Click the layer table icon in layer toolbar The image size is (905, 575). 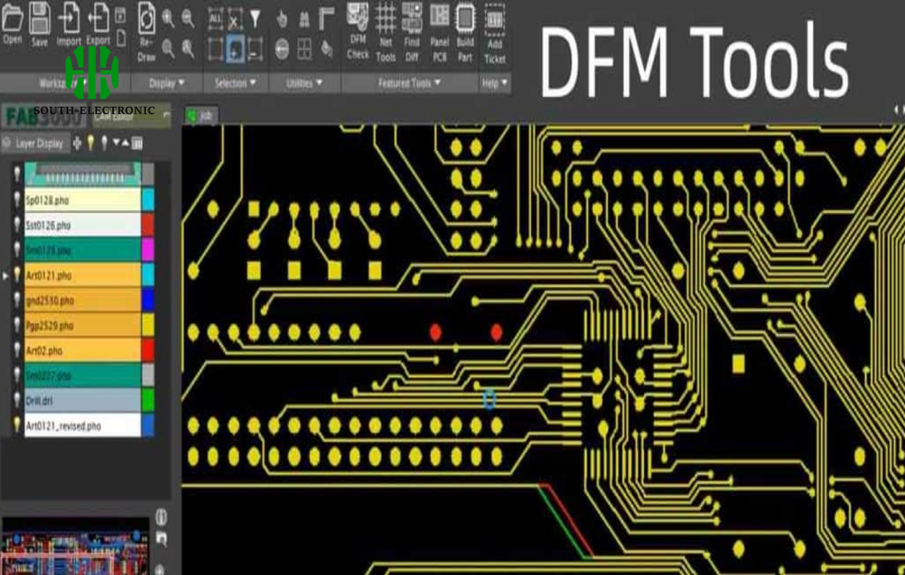point(137,143)
